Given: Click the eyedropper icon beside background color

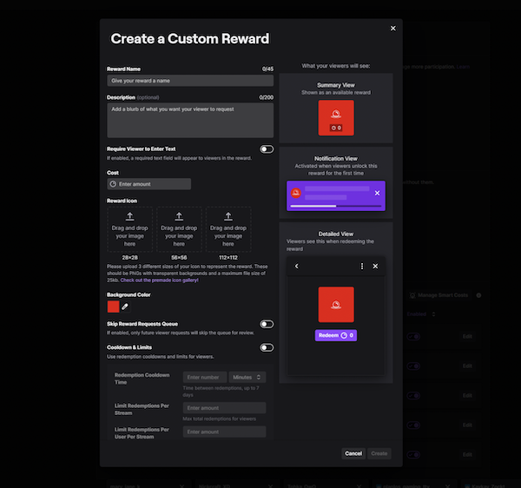Looking at the screenshot, I should pyautogui.click(x=125, y=306).
